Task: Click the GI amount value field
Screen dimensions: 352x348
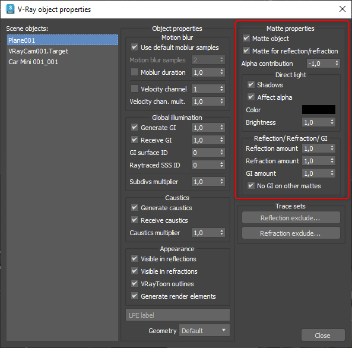Action: coord(316,173)
